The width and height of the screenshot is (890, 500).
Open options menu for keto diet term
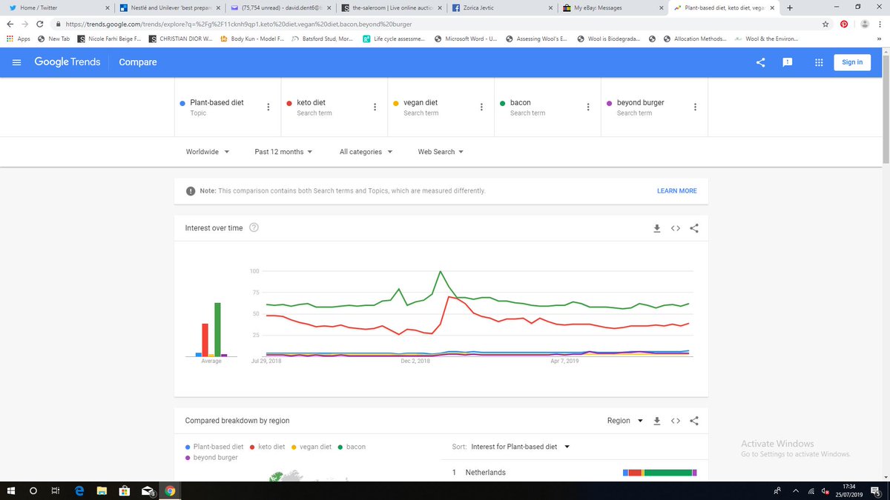point(375,107)
